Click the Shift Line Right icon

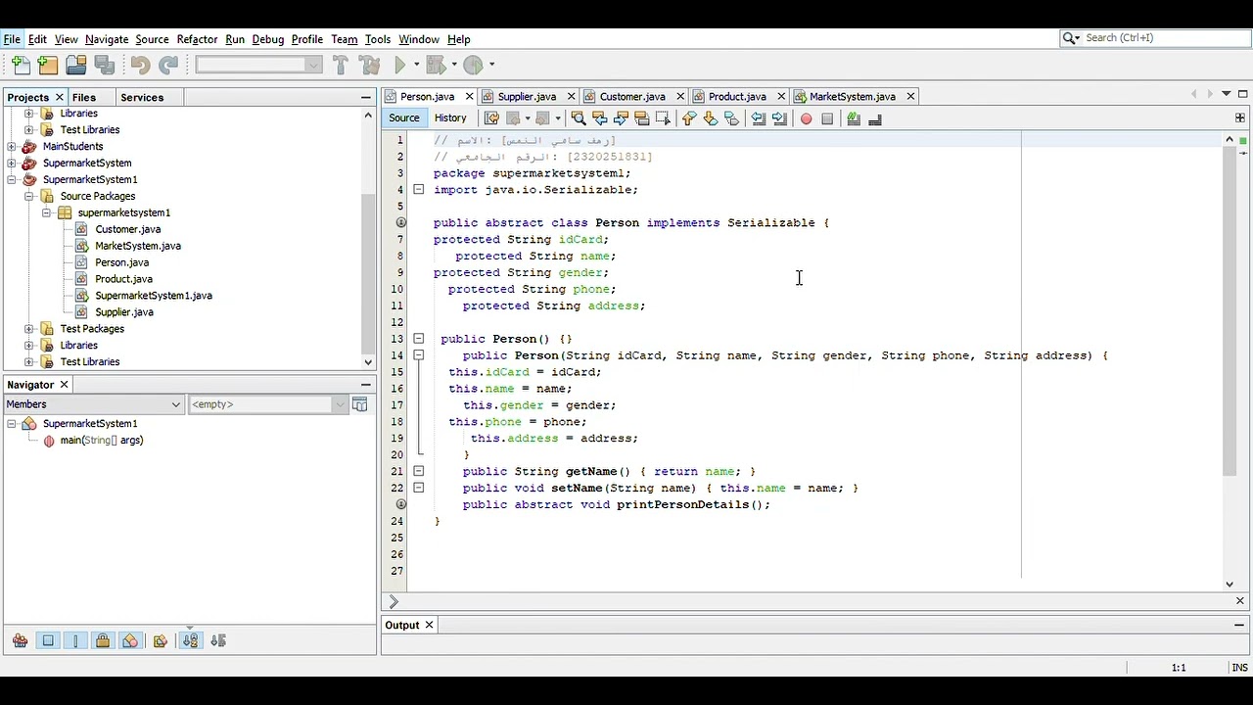(x=779, y=118)
